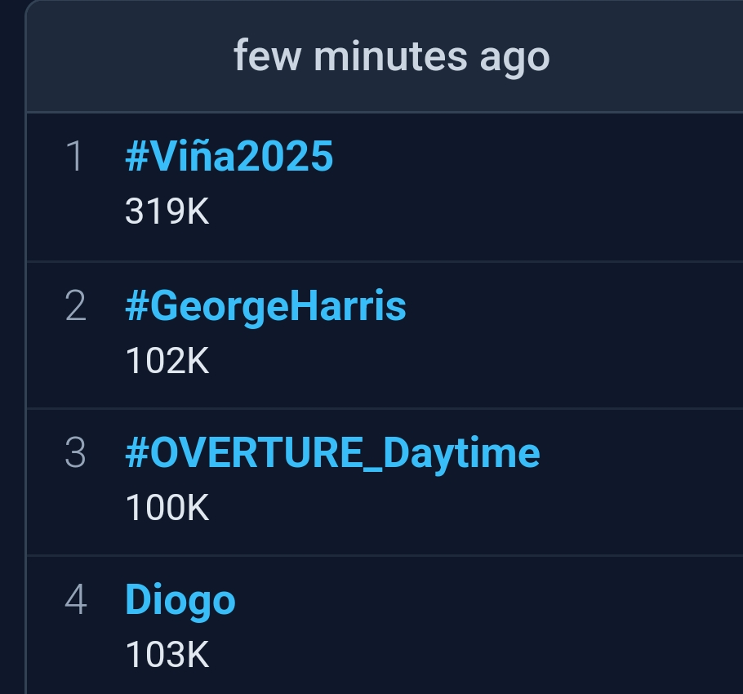This screenshot has width=743, height=694.
Task: Click the 103K count under Diogo
Action: pos(167,654)
